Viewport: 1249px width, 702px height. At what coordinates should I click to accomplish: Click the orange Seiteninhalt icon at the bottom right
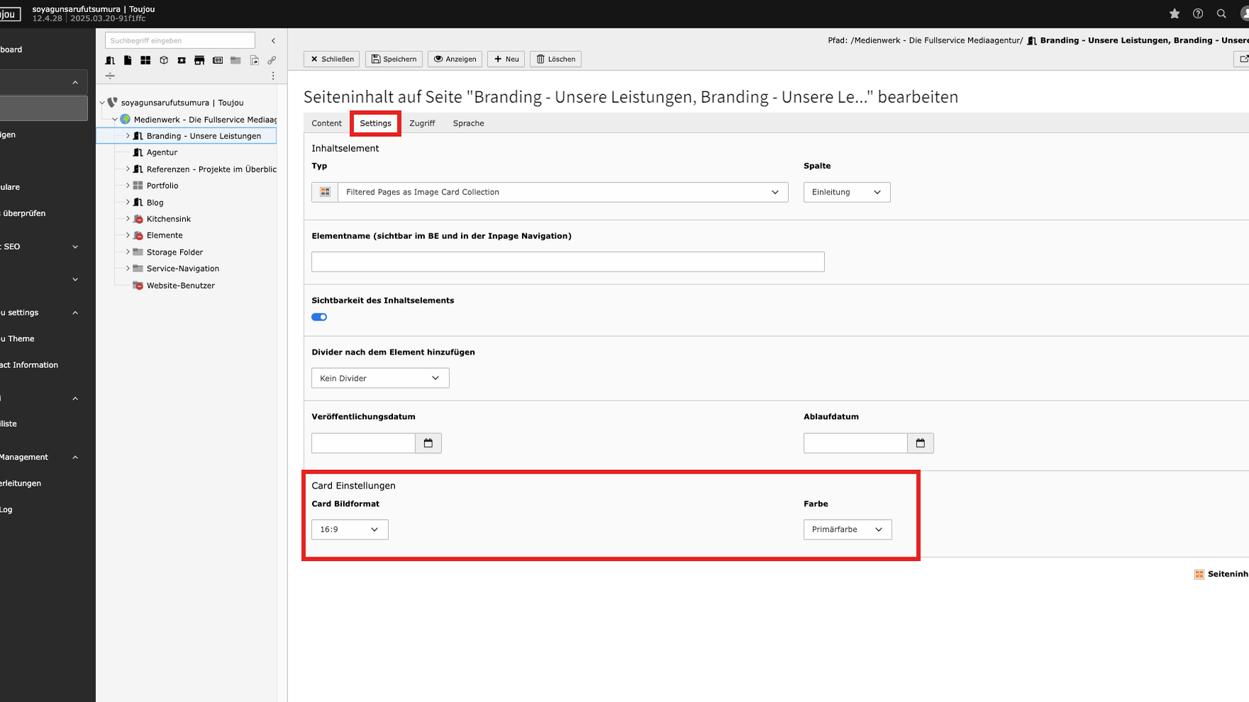[x=1199, y=574]
